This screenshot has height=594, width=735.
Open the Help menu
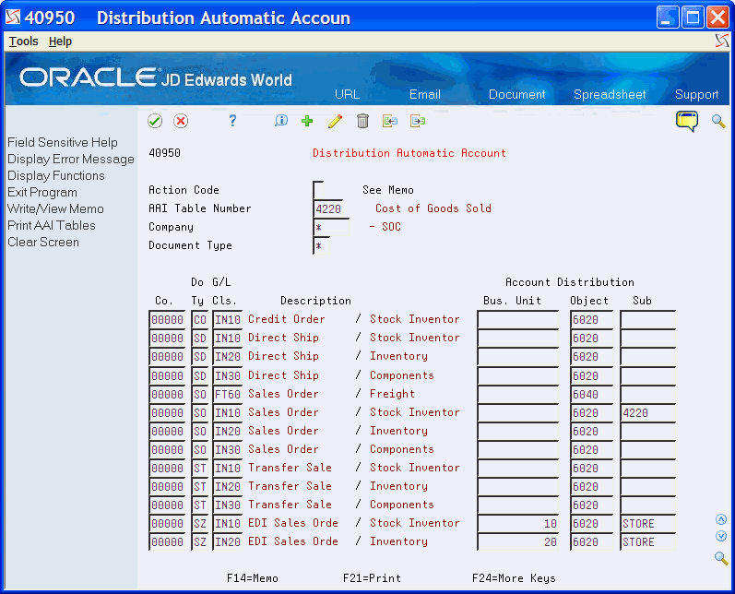point(60,42)
